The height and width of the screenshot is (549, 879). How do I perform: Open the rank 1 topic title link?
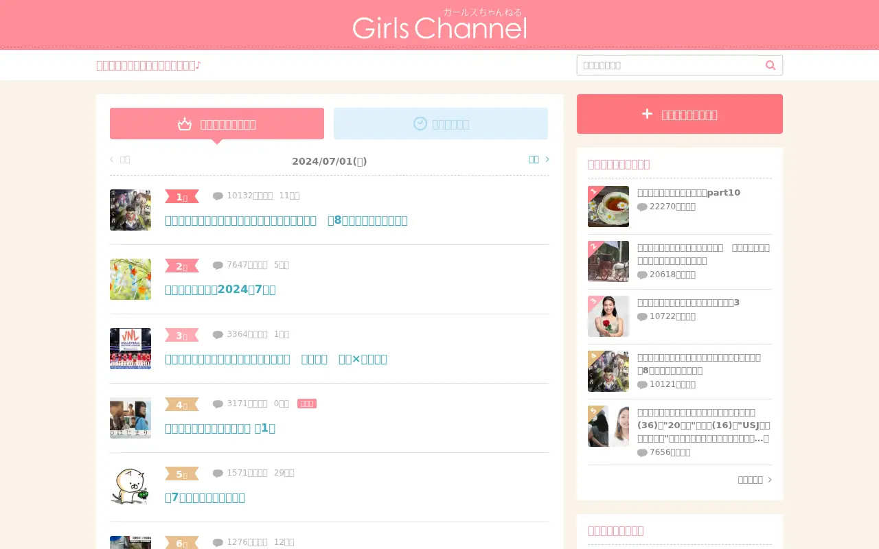tap(286, 220)
